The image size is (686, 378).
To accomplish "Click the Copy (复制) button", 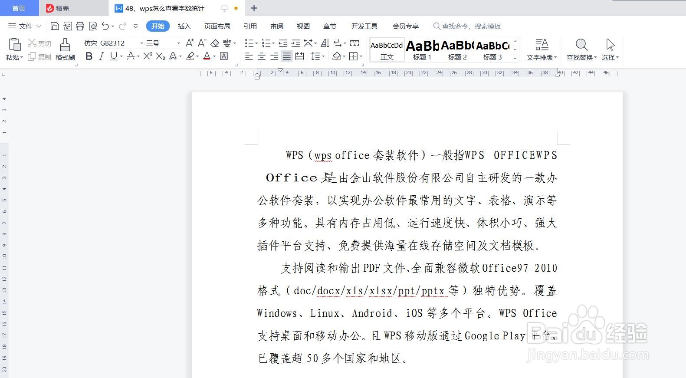I will 39,57.
